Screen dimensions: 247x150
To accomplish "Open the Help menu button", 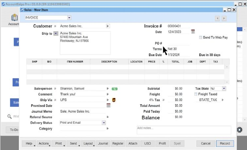I will click(29, 144).
